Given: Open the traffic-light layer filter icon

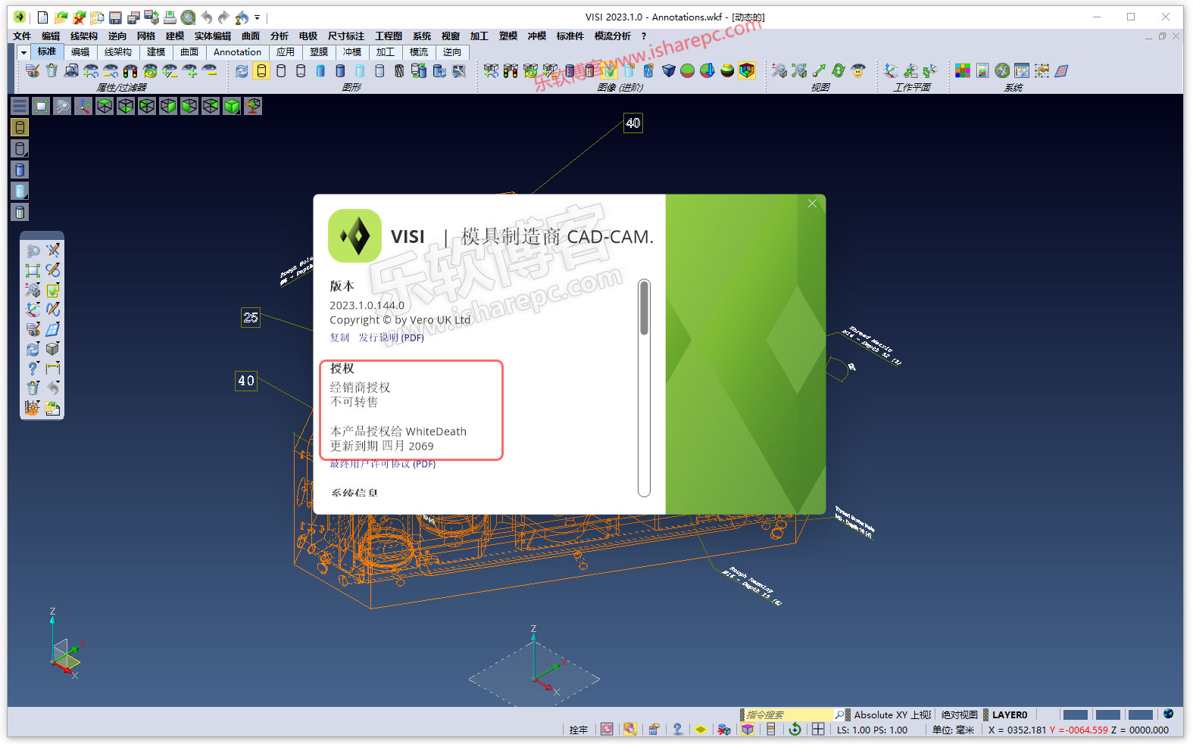Looking at the screenshot, I should point(130,70).
